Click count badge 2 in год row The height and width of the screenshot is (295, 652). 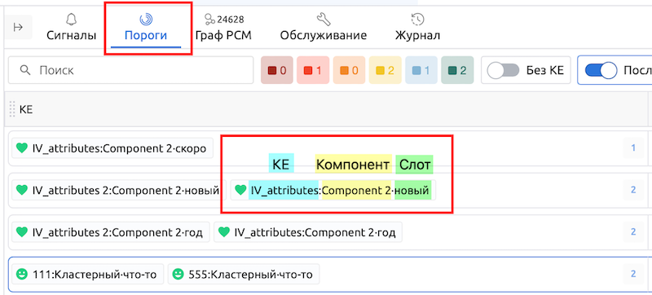pyautogui.click(x=633, y=232)
